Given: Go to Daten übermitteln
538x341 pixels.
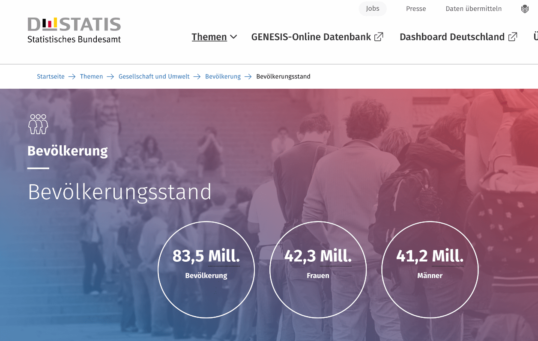Looking at the screenshot, I should pyautogui.click(x=473, y=9).
